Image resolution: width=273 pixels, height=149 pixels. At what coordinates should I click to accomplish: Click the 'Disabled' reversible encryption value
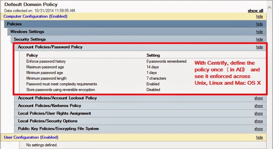coord(153,90)
